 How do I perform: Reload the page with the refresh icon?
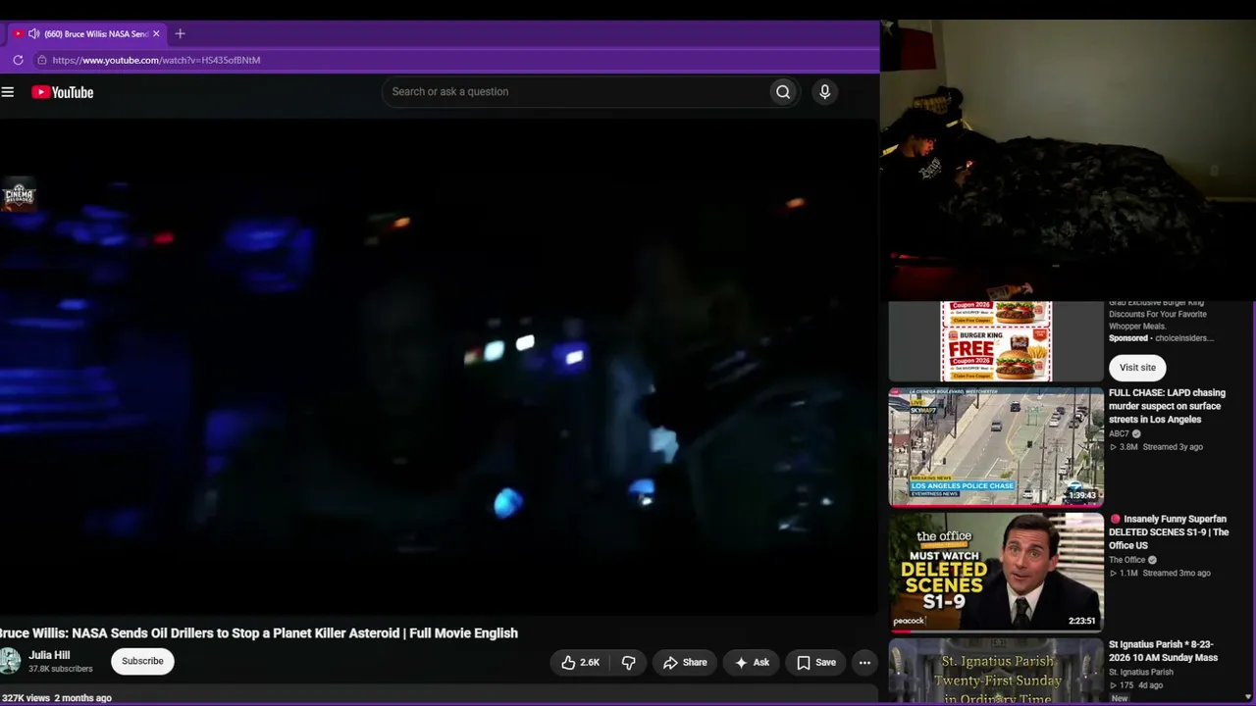tap(18, 60)
